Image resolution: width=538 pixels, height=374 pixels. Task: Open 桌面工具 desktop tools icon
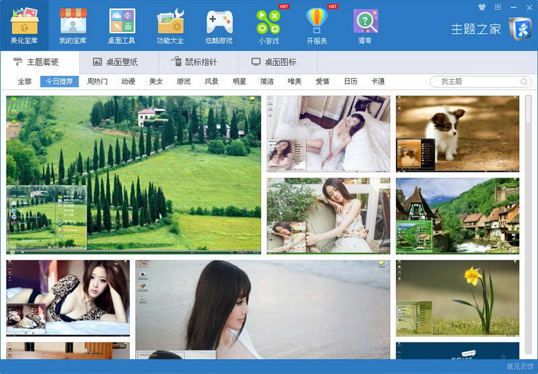(x=122, y=21)
